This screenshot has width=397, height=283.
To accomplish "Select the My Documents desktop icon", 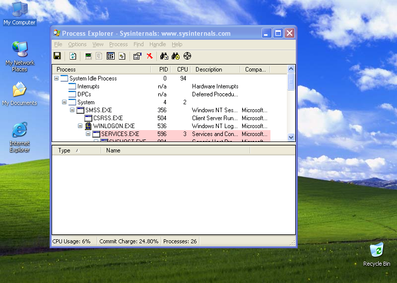I will 19,93.
